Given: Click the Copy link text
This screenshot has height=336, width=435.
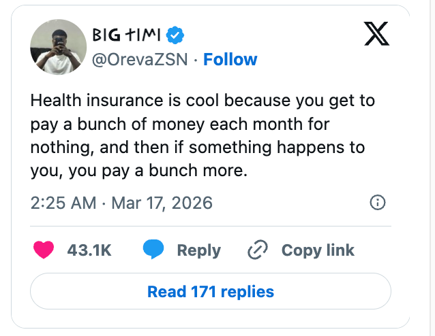Looking at the screenshot, I should click(318, 250).
